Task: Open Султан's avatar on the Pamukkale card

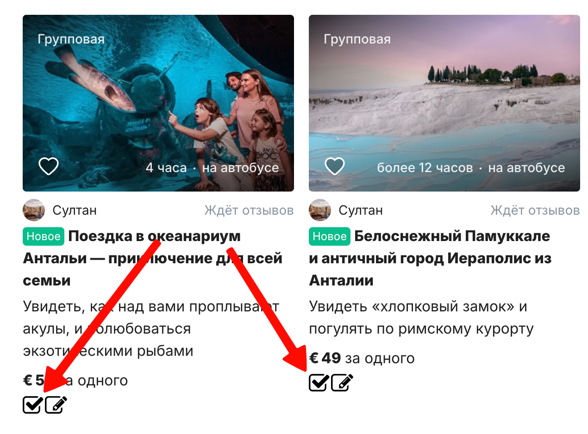Action: (320, 210)
